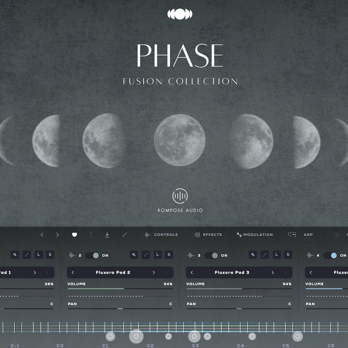This screenshot has width=348, height=348.
Task: Go to previous preset before Fluxora Pad 3
Action: pos(192,272)
